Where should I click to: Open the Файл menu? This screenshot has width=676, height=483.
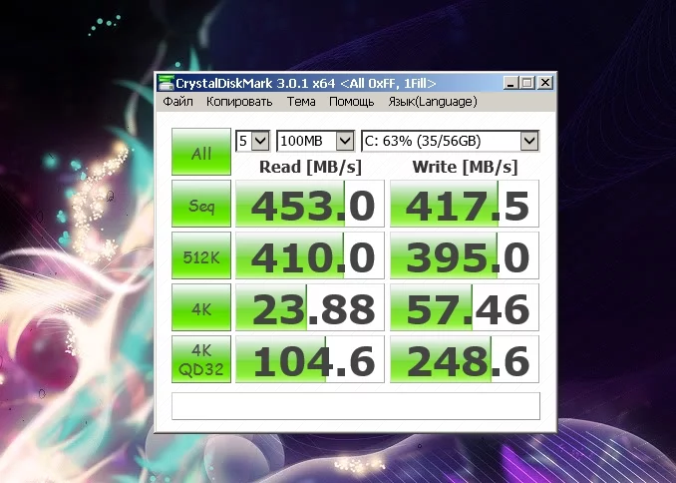(x=177, y=102)
